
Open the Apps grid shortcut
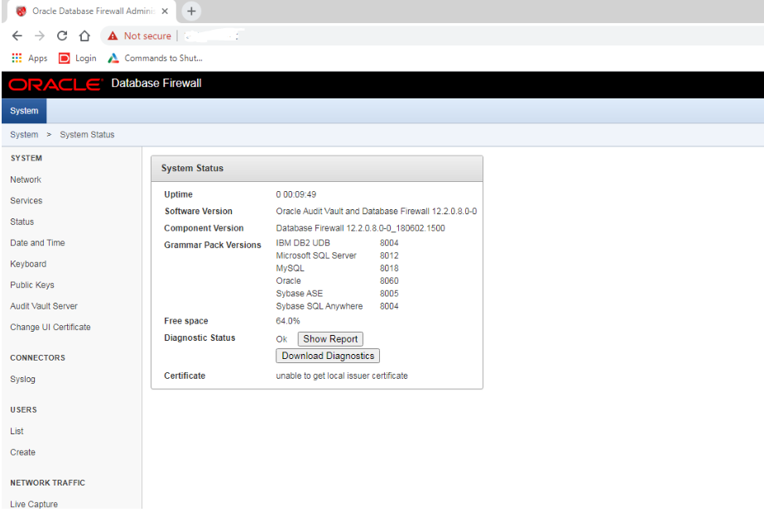pos(30,58)
